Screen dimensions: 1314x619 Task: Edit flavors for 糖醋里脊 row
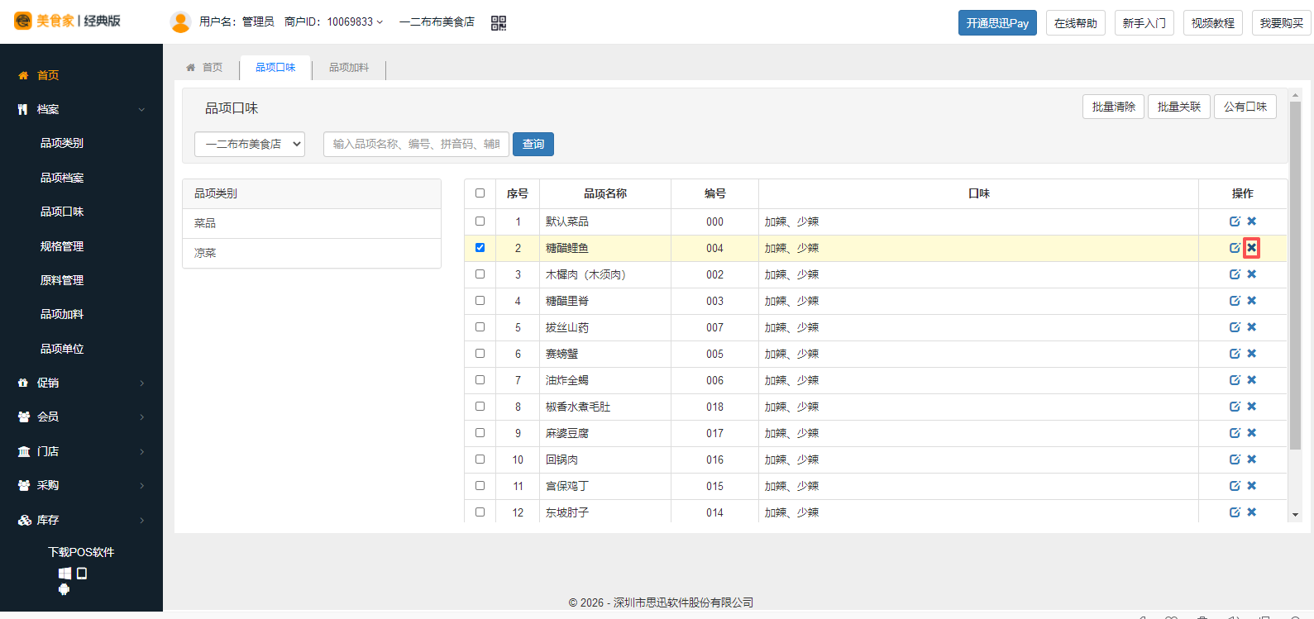coord(1235,301)
